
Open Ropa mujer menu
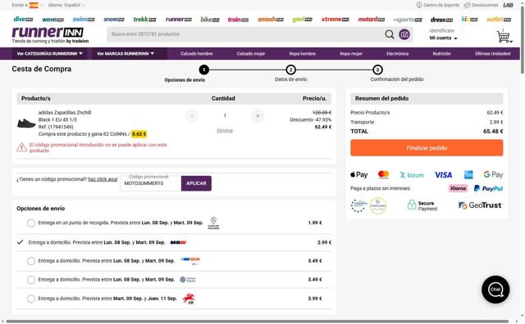351,53
